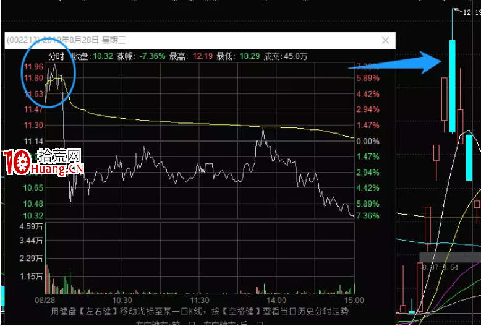Image resolution: width=481 pixels, height=326 pixels.
Task: Click the green 2.94% percentage label
Action: point(368,173)
